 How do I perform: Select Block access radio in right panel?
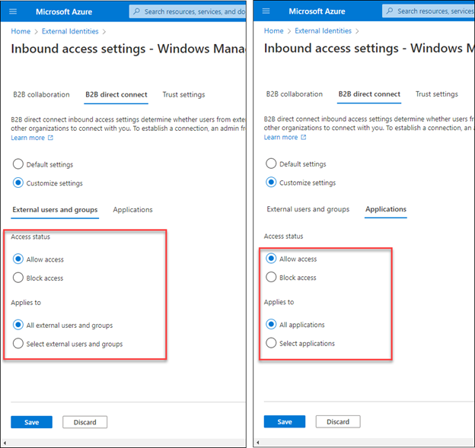pyautogui.click(x=271, y=278)
